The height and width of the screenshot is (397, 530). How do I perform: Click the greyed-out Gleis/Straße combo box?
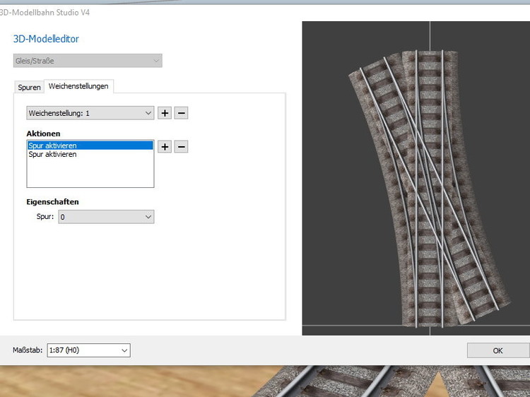(x=88, y=61)
